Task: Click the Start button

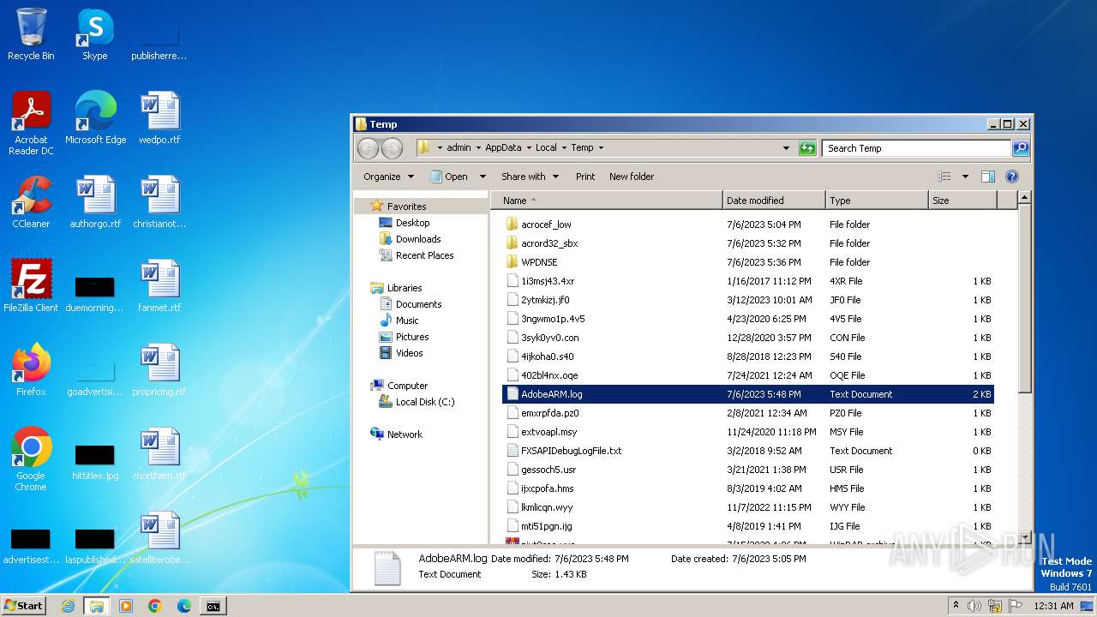Action: point(24,606)
